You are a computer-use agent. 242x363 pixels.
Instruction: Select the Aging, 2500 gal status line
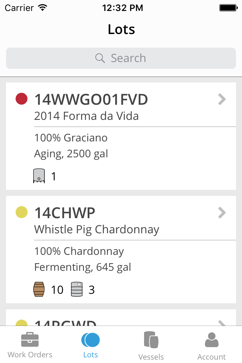[x=71, y=154]
